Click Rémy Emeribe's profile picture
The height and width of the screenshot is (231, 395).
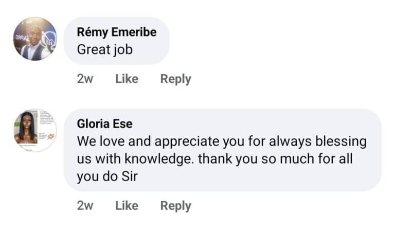35,39
